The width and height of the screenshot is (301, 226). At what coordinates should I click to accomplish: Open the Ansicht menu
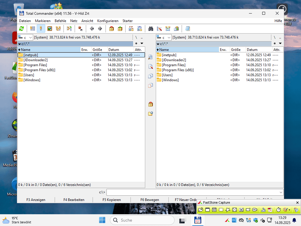pyautogui.click(x=87, y=21)
